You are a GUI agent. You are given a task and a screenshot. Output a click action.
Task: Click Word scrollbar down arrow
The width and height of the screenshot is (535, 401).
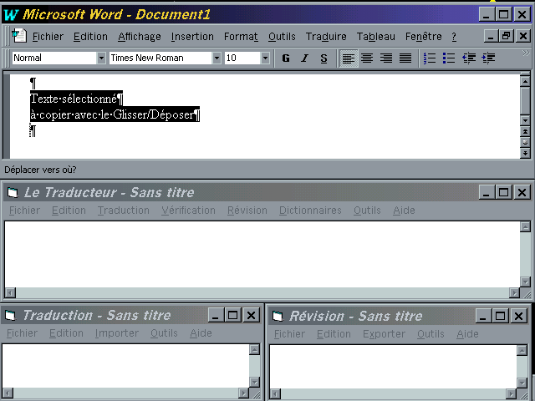[x=525, y=120]
